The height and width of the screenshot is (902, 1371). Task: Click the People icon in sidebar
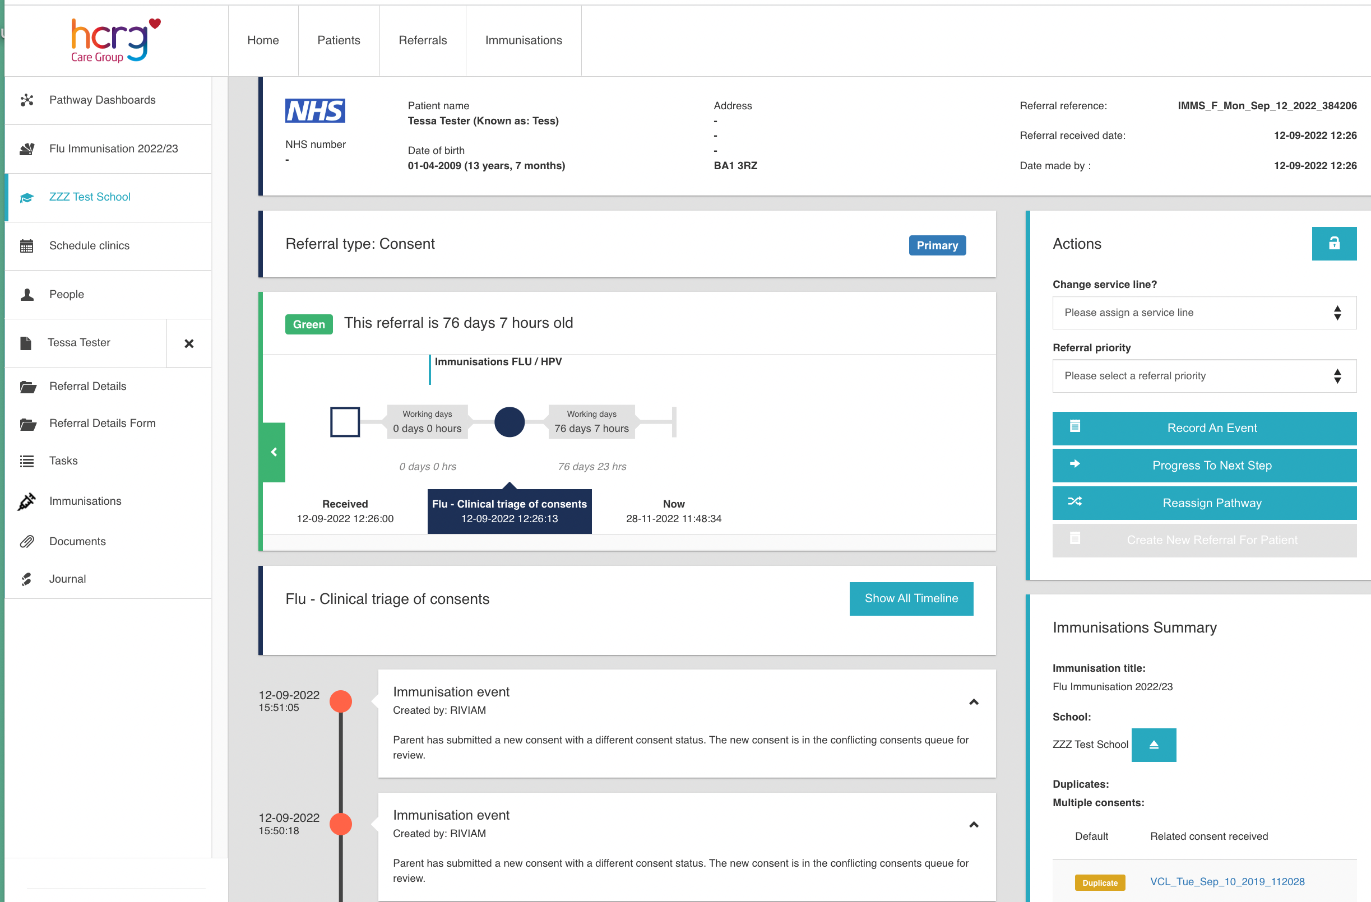(26, 295)
